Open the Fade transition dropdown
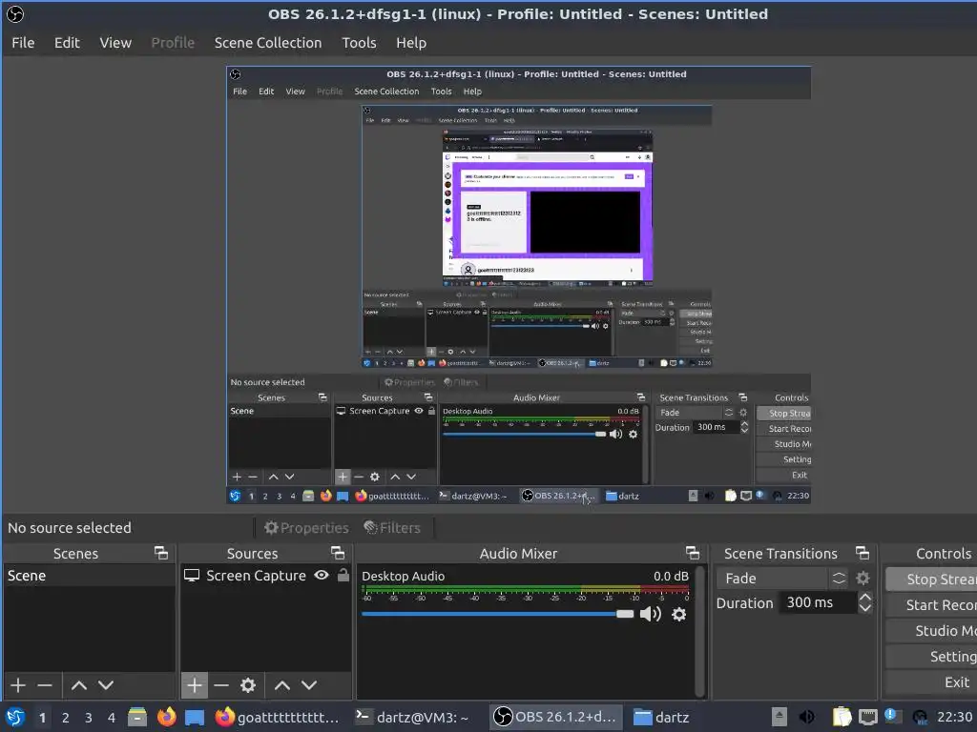This screenshot has height=732, width=977. [x=784, y=579]
